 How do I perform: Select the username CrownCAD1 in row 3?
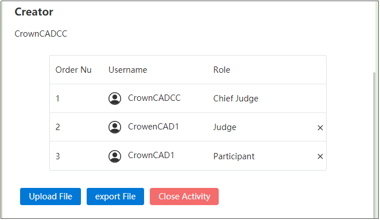tap(151, 155)
